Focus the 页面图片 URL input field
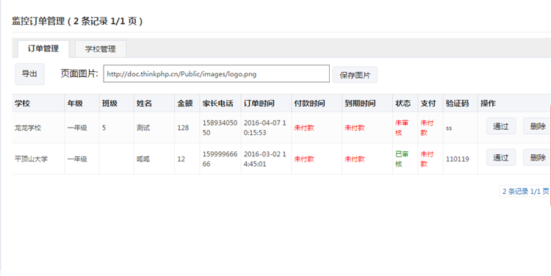The image size is (551, 276). pos(217,73)
